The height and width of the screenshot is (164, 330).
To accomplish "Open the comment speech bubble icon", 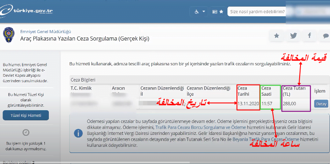I will (x=325, y=36).
